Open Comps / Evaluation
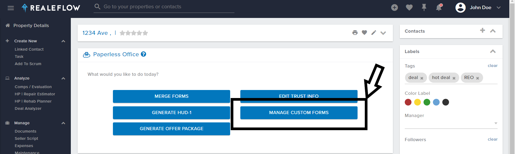Viewport: 515px width, 154px height. click(33, 87)
